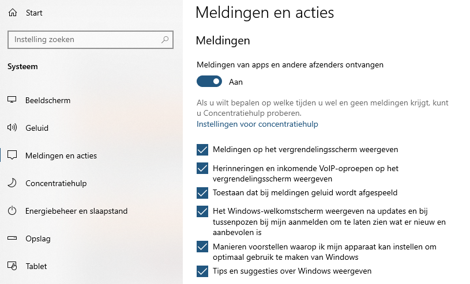The width and height of the screenshot is (470, 284).
Task: Click the Start home icon
Action: click(x=13, y=13)
